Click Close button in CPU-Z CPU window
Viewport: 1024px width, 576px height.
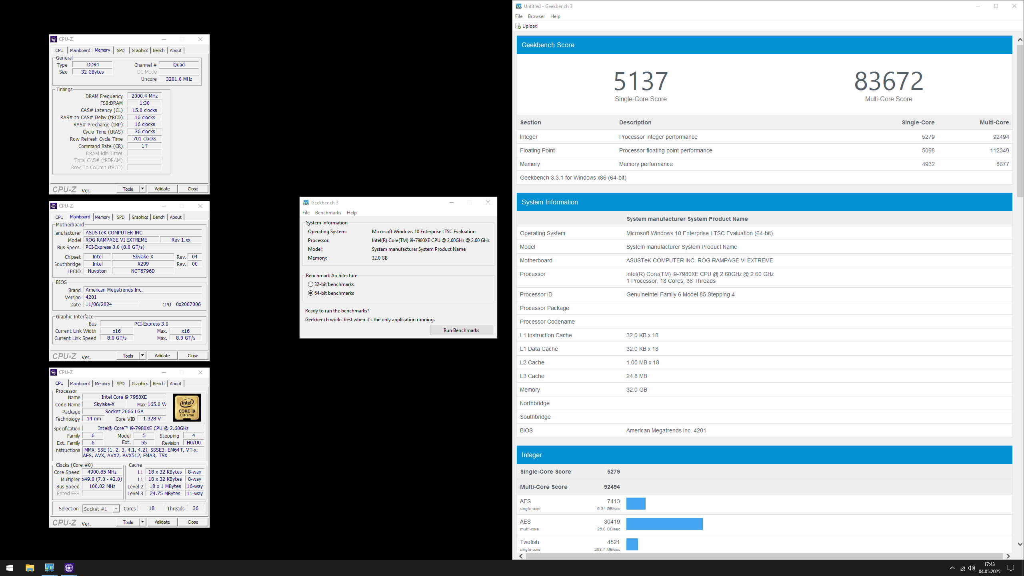193,522
